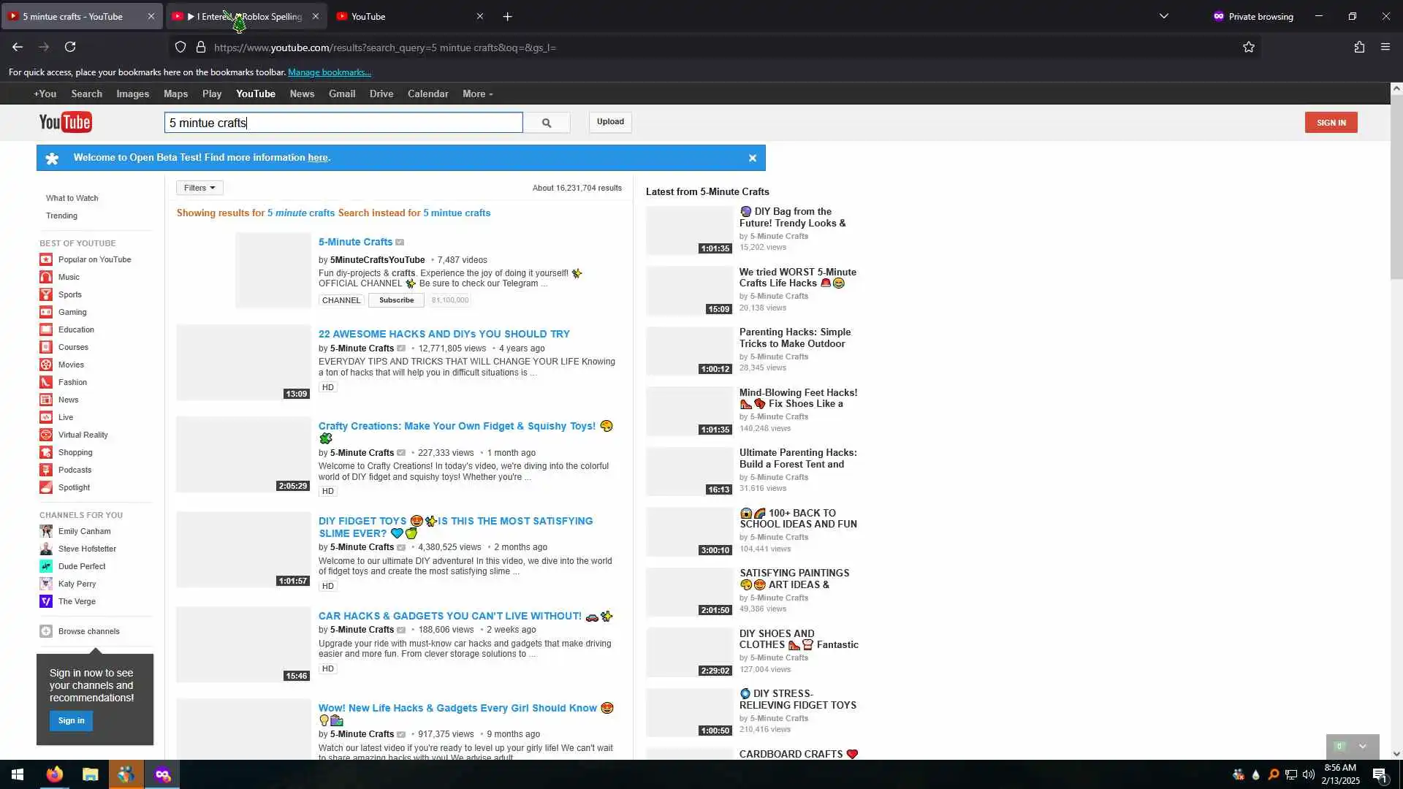Image resolution: width=1403 pixels, height=789 pixels.
Task: Open Gaming category in sidebar
Action: (72, 312)
